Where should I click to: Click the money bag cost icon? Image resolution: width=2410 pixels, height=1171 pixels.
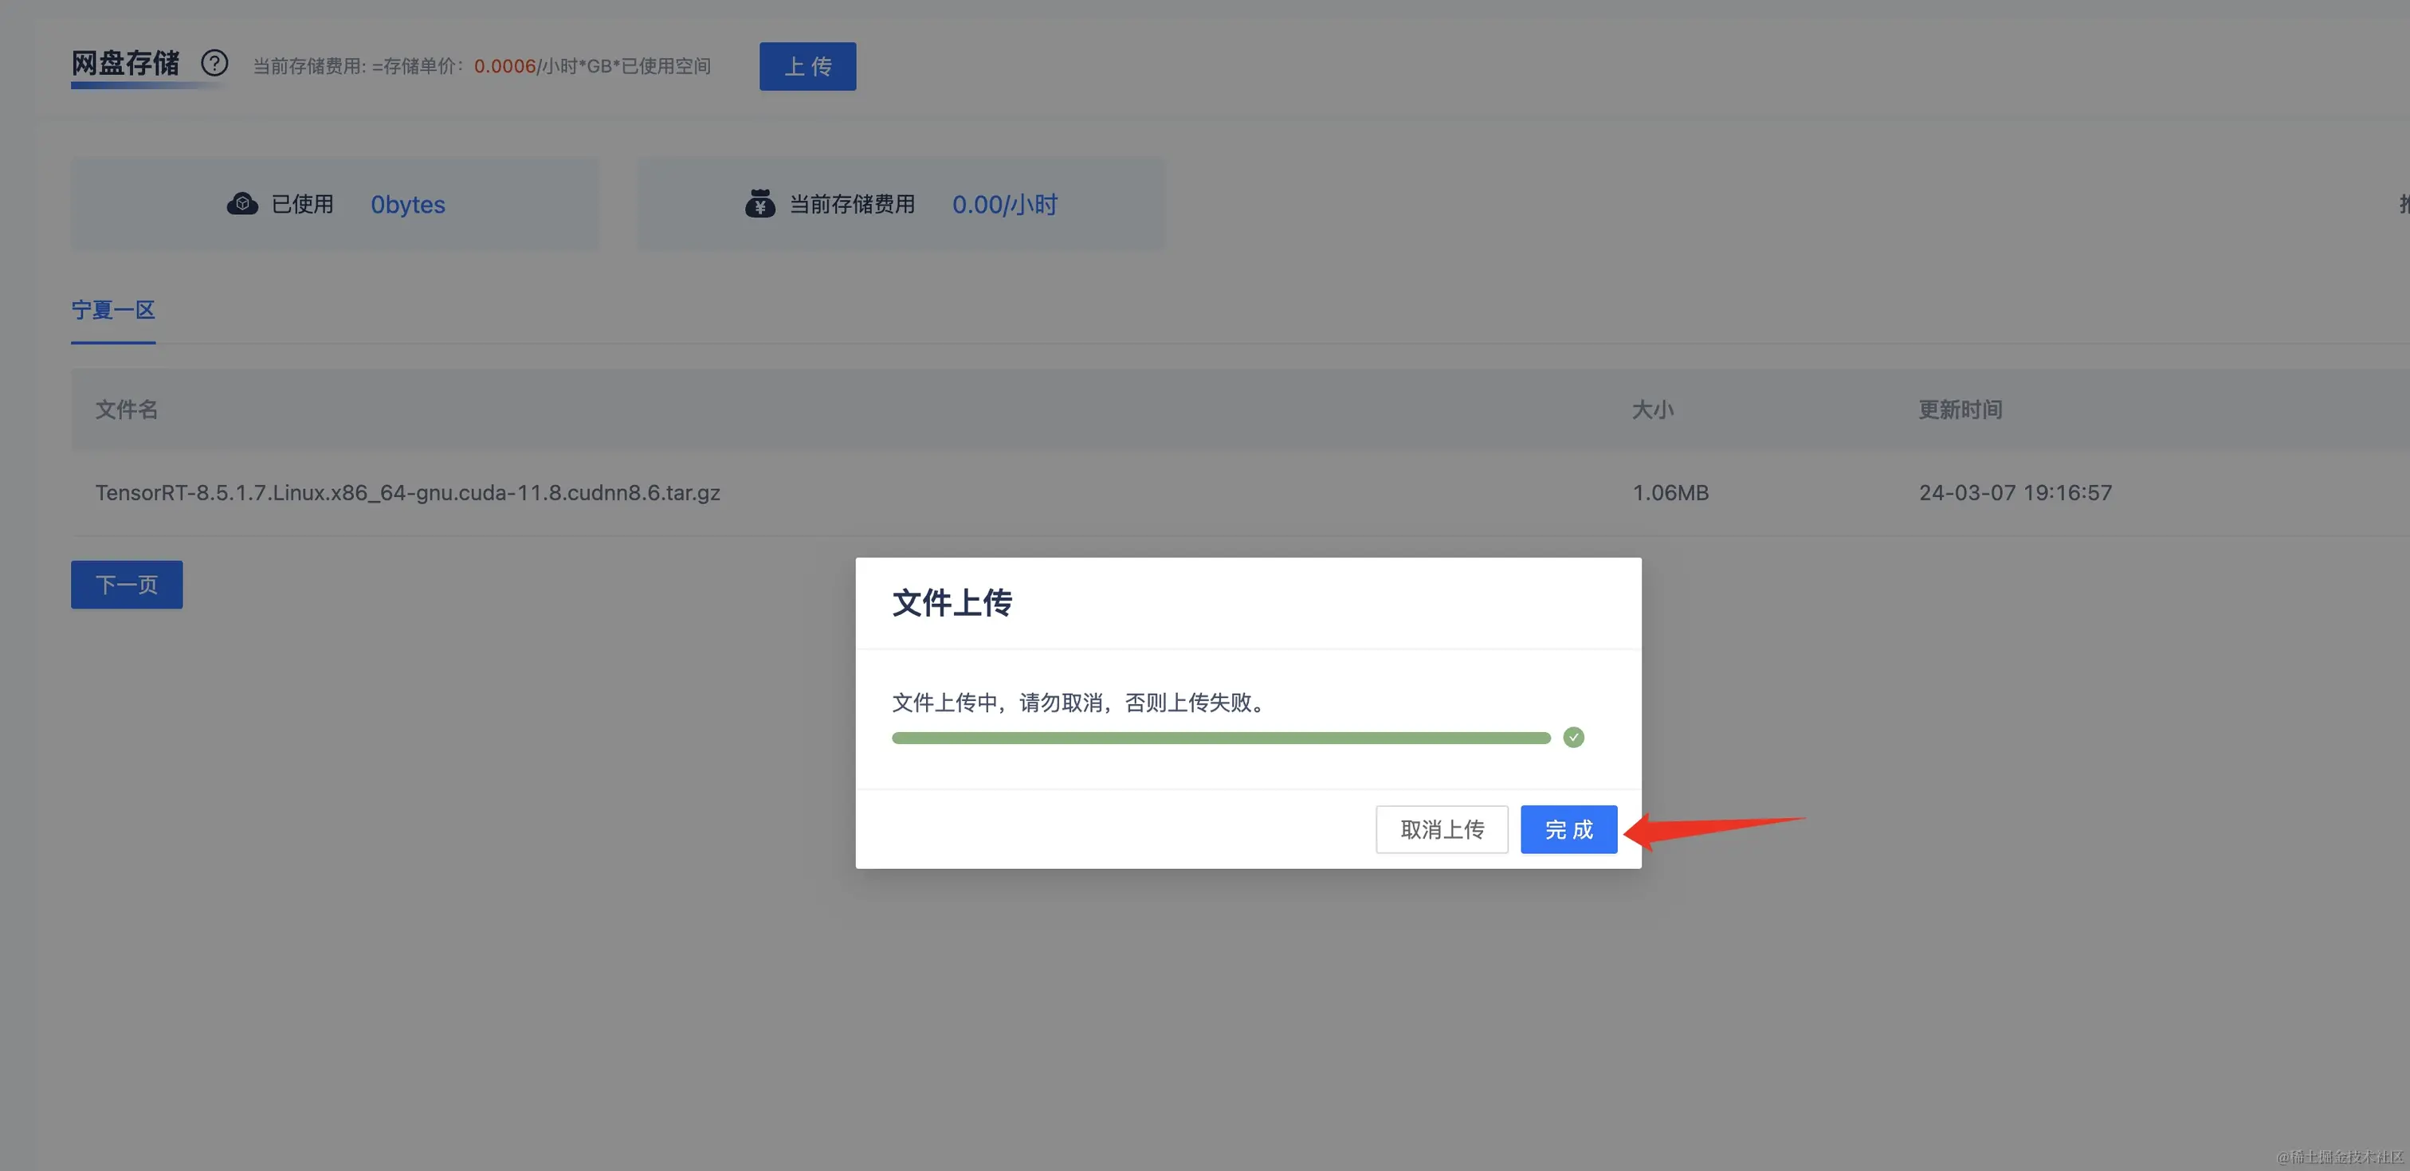tap(760, 204)
